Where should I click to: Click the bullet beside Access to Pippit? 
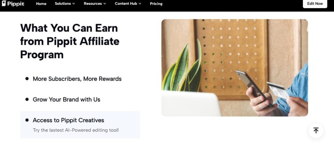click(27, 120)
